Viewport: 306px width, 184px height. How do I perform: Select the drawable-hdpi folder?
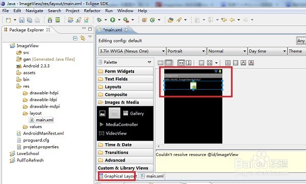pyautogui.click(x=41, y=93)
